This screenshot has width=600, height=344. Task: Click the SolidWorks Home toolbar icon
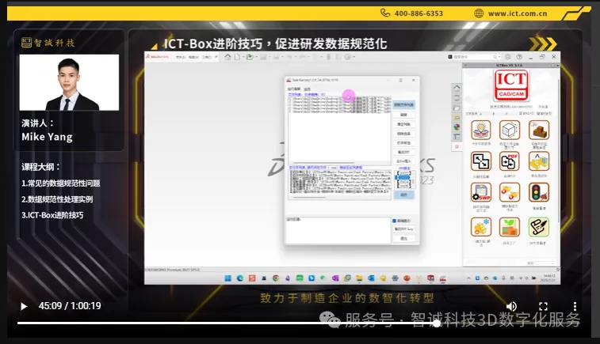(x=227, y=57)
